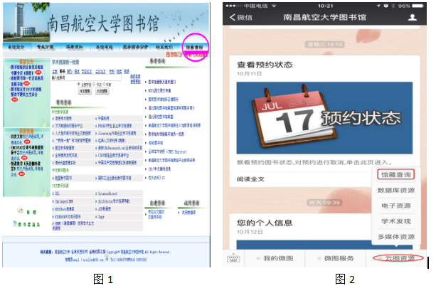
Task: Open the 试用数据库 link under 试用资源
Action: pyautogui.click(x=188, y=213)
